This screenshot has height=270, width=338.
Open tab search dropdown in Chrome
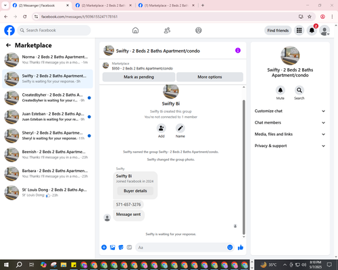(5, 5)
